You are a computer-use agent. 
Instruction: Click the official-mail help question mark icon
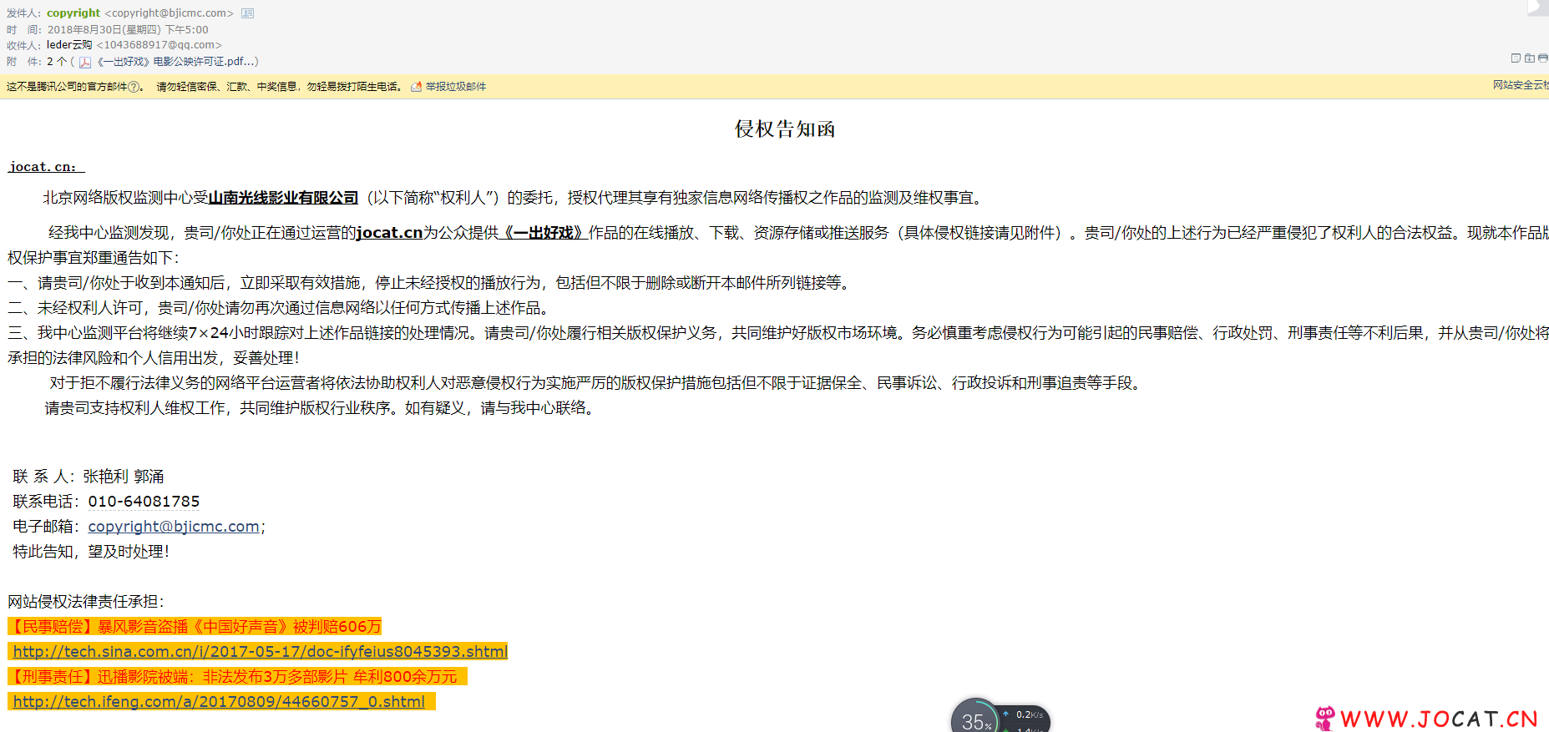[134, 87]
